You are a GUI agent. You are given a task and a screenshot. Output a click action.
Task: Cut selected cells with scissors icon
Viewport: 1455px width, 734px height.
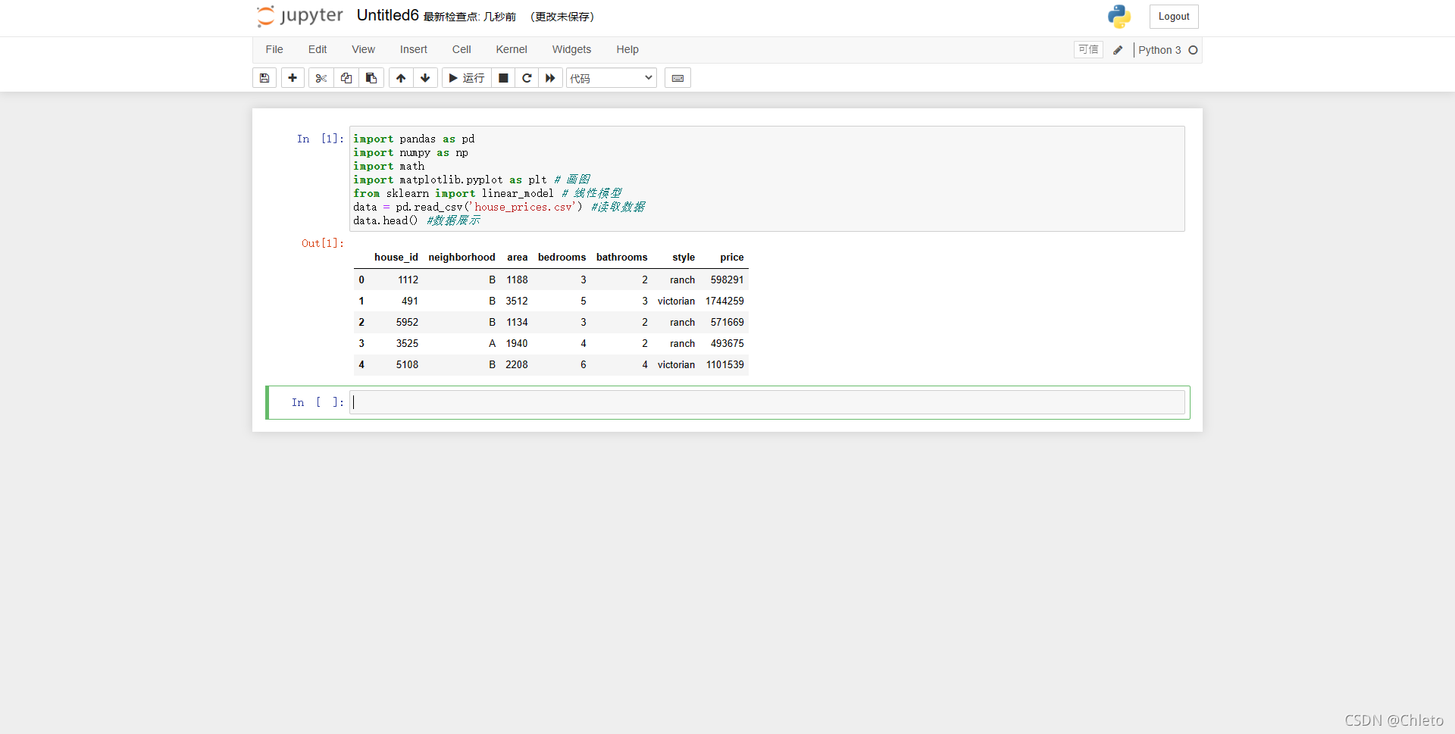(321, 78)
